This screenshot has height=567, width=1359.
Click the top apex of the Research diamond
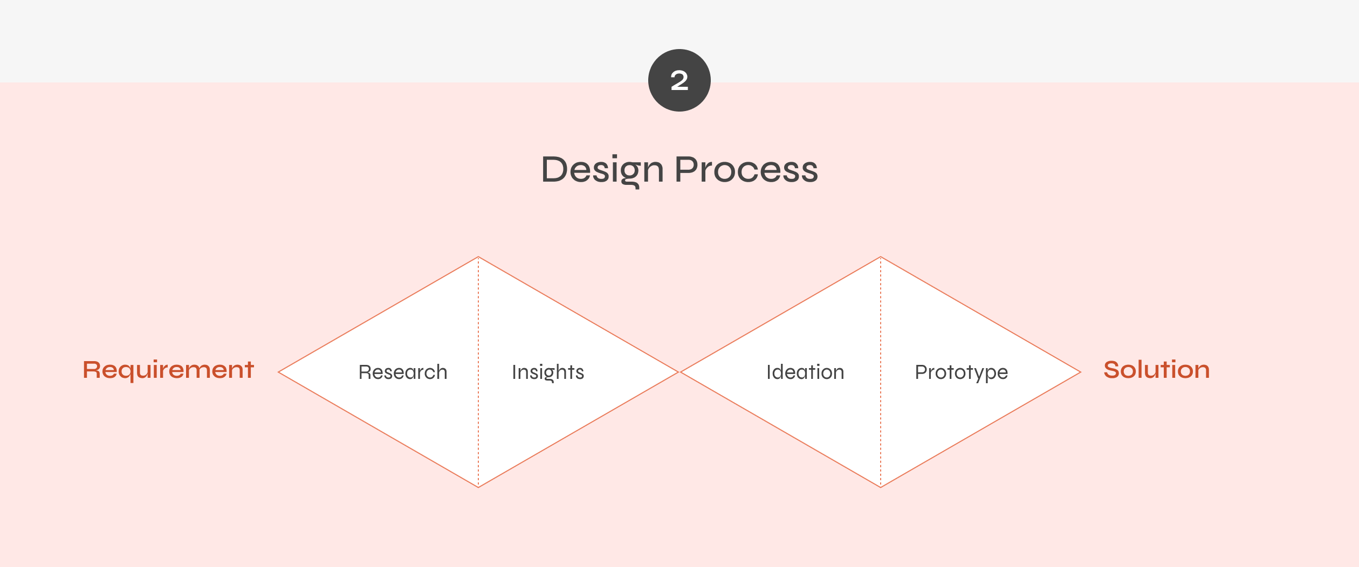478,257
